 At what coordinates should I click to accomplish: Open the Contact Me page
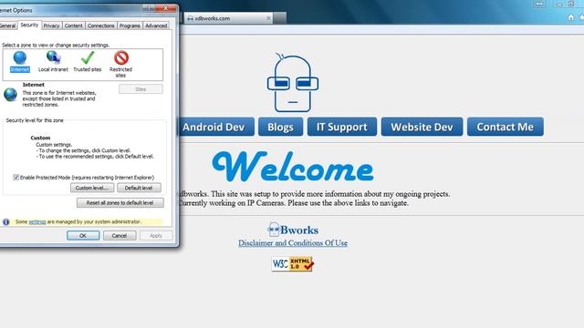pos(505,127)
